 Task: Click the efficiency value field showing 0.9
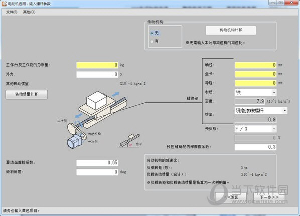point(255,120)
